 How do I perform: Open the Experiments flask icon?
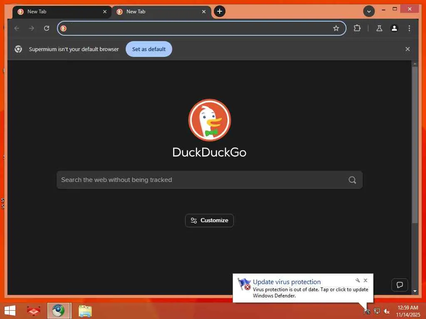click(379, 28)
